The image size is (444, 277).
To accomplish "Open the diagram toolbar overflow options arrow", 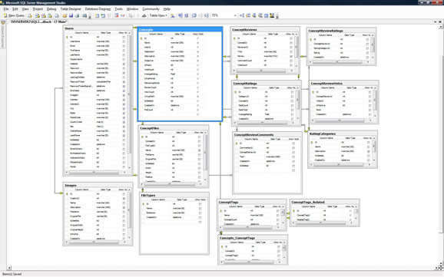I will pos(277,16).
